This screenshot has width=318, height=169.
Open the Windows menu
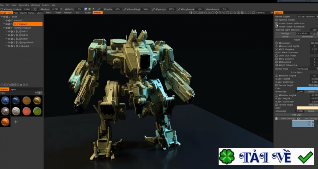(35, 5)
